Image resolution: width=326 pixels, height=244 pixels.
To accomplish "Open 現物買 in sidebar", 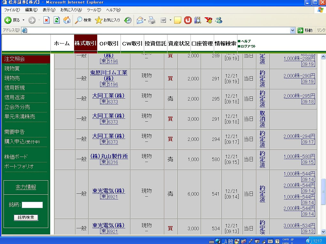I will tap(12, 69).
